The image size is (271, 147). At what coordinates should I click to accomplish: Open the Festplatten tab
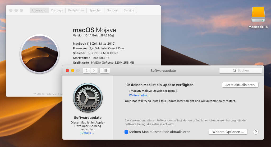click(76, 10)
